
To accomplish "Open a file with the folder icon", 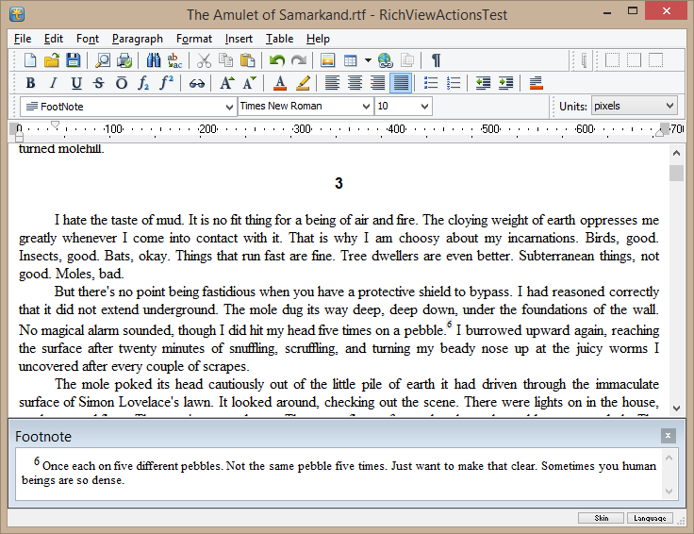I will pos(52,60).
